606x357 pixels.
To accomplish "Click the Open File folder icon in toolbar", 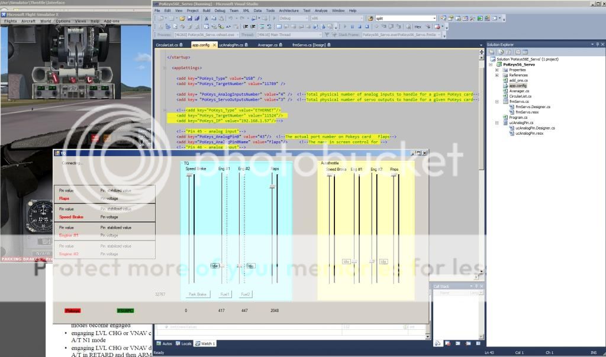I will (182, 18).
